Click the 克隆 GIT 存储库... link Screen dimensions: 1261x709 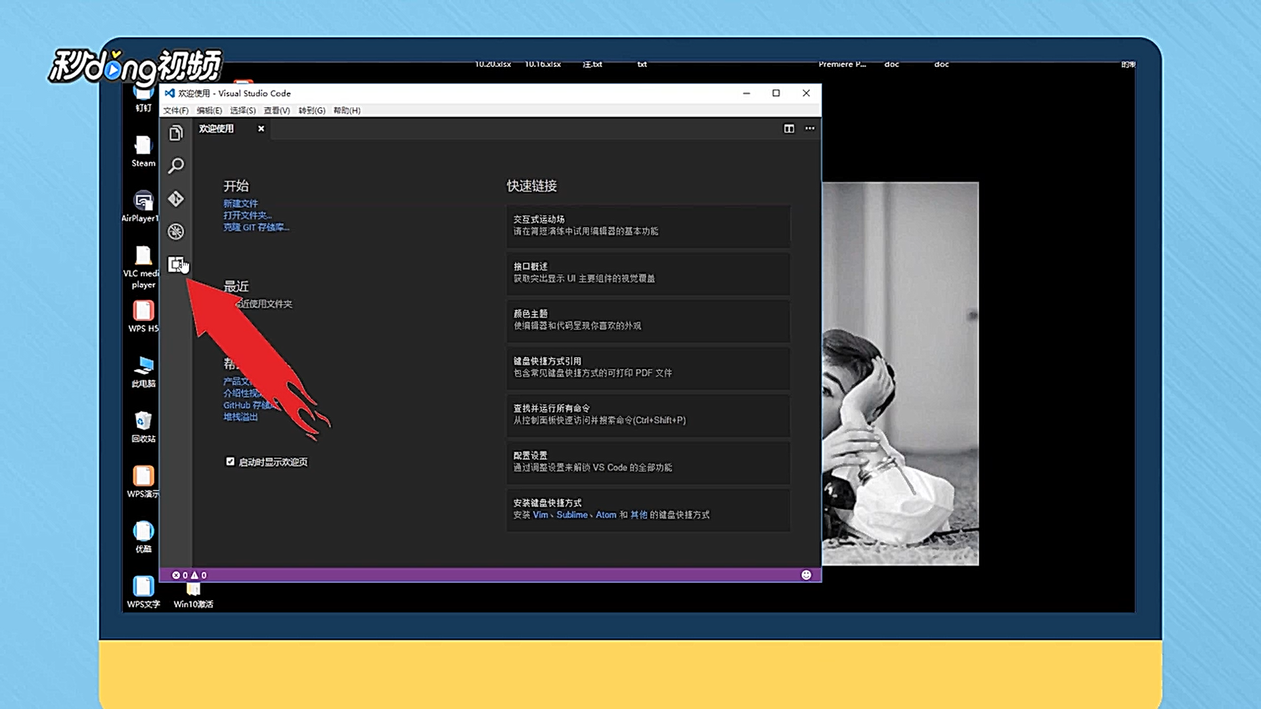tap(256, 227)
